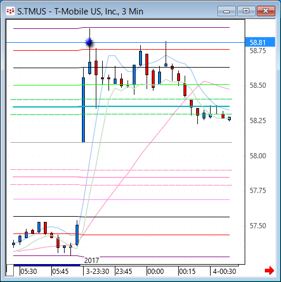Screen dimensions: 281x282
Task: Click the white box at bottom-left corner
Action: click(x=10, y=270)
